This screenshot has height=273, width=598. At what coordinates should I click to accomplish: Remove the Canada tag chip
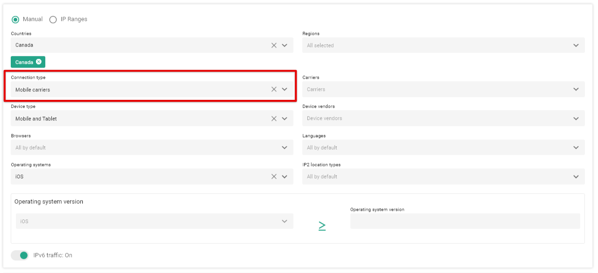pos(39,62)
